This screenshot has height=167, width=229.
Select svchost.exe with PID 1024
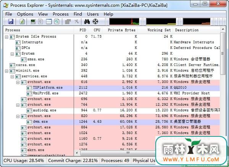[111, 133]
